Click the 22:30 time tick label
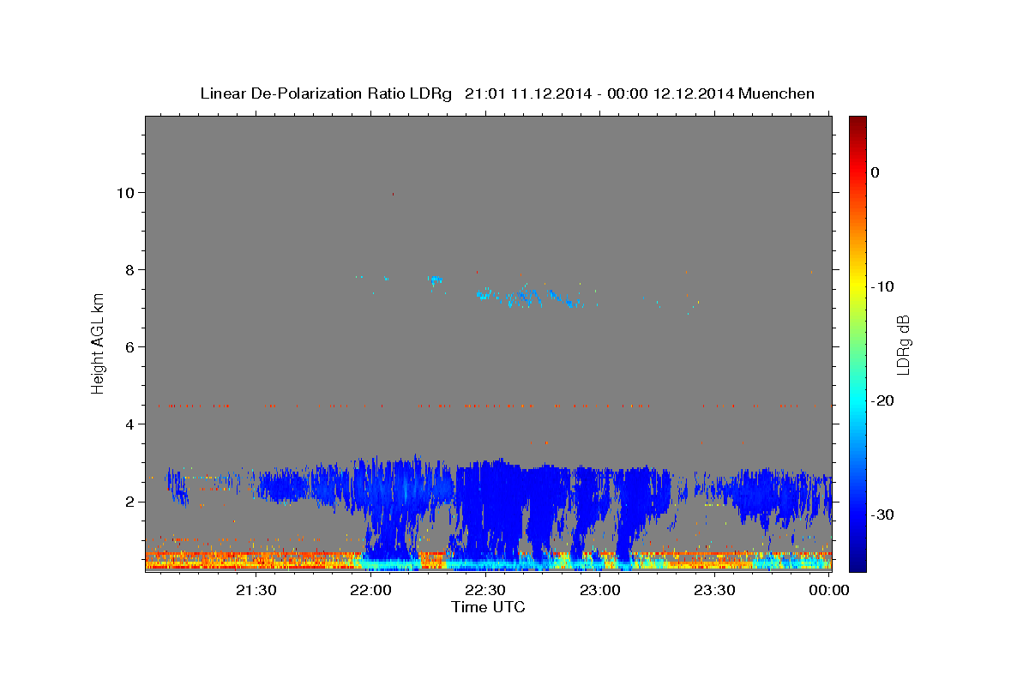 pos(485,590)
